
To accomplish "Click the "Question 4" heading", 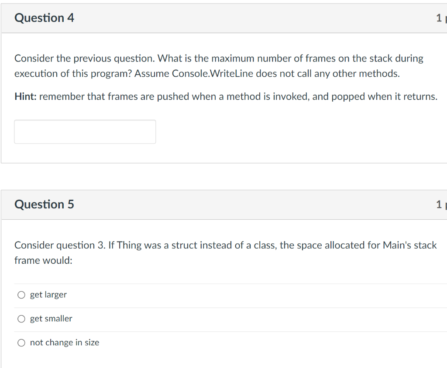I will coord(44,18).
